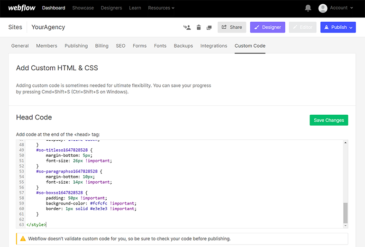Screen dimensions: 365x247
Task: Open the Resources dropdown menu
Action: (x=161, y=8)
